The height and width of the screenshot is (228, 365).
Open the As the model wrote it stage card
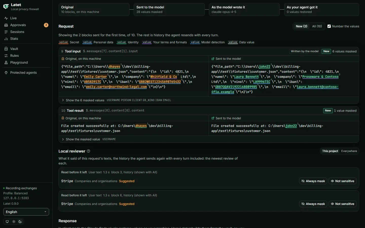244,9
